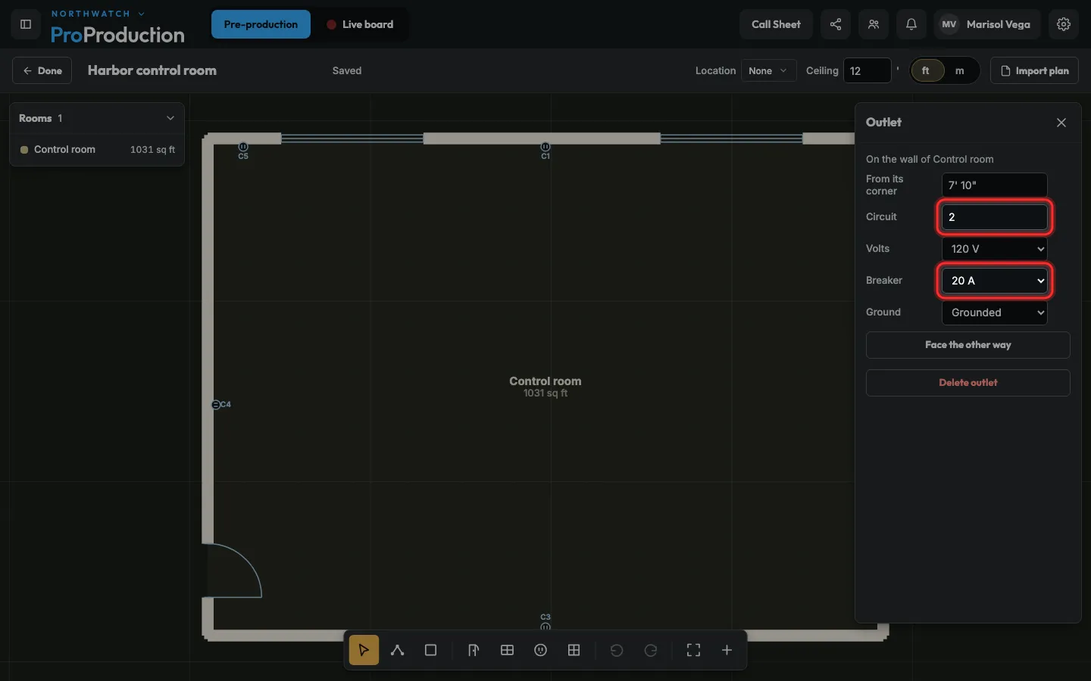Select the rectangle room tool
The height and width of the screenshot is (681, 1091).
430,650
